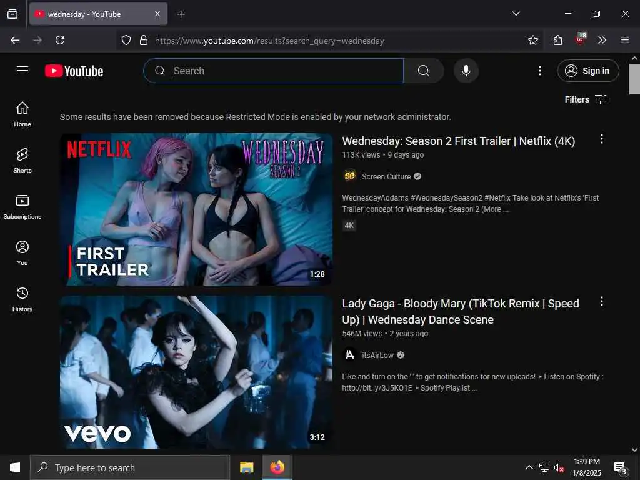
Task: Go to Home in sidebar
Action: click(x=22, y=114)
